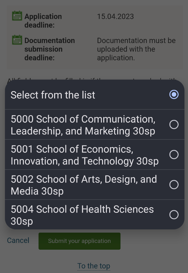Select radio for 5004 School of Health Sciences
The image size is (188, 273).
tap(174, 215)
